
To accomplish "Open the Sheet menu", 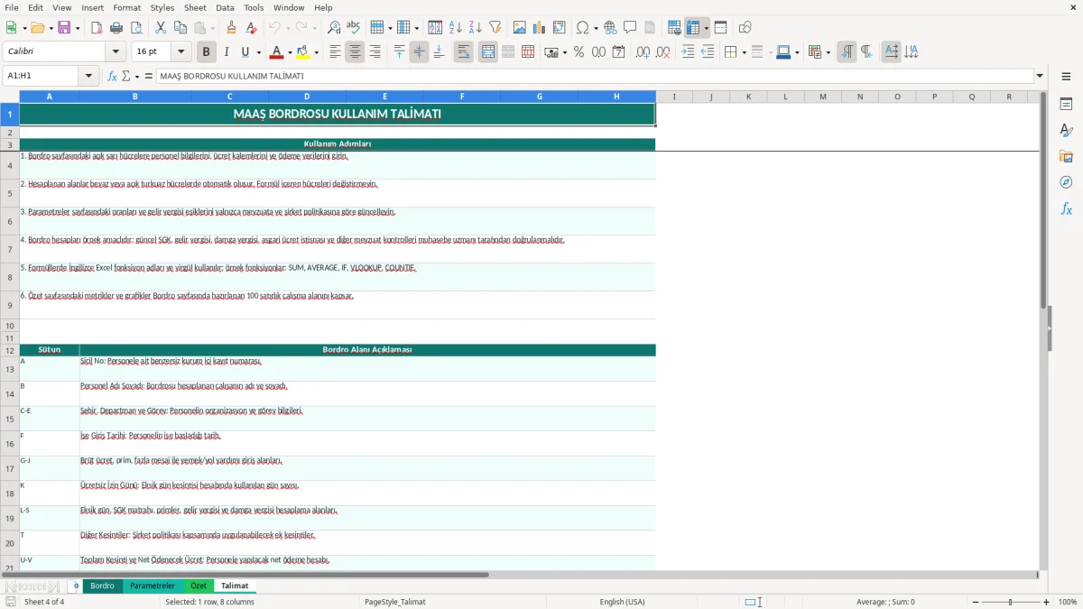I will (195, 7).
